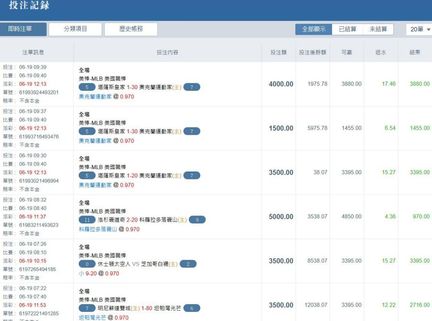Expand the 20筆 page size dropdown
The width and height of the screenshot is (432, 321).
click(x=420, y=30)
